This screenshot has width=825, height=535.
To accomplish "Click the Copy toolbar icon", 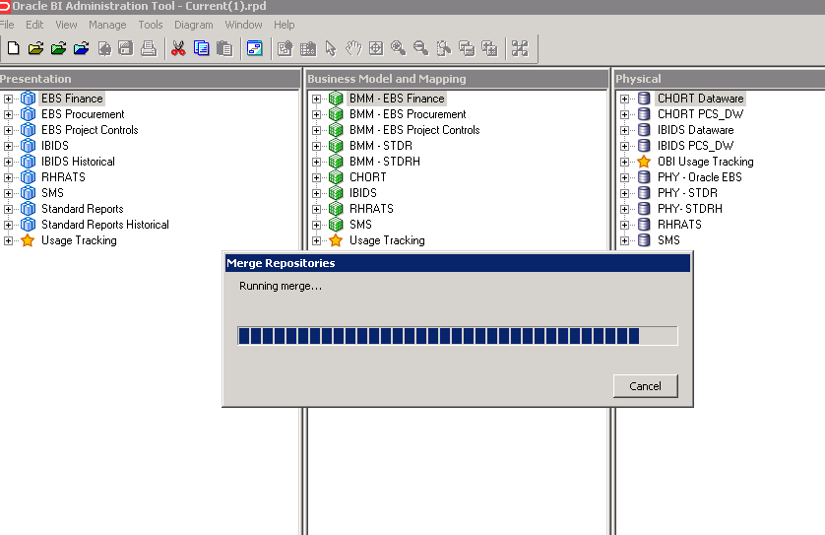I will click(202, 49).
